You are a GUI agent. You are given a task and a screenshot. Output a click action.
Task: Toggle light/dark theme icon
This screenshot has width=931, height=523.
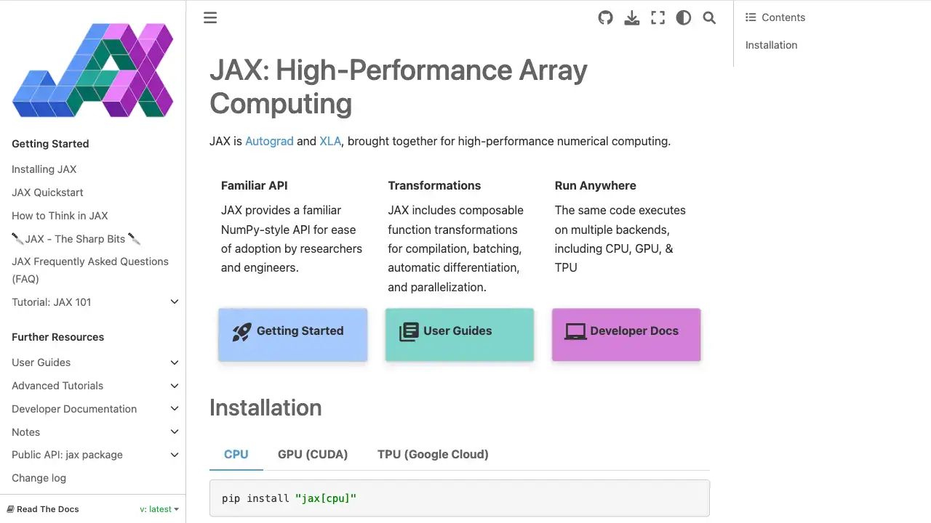pos(684,18)
